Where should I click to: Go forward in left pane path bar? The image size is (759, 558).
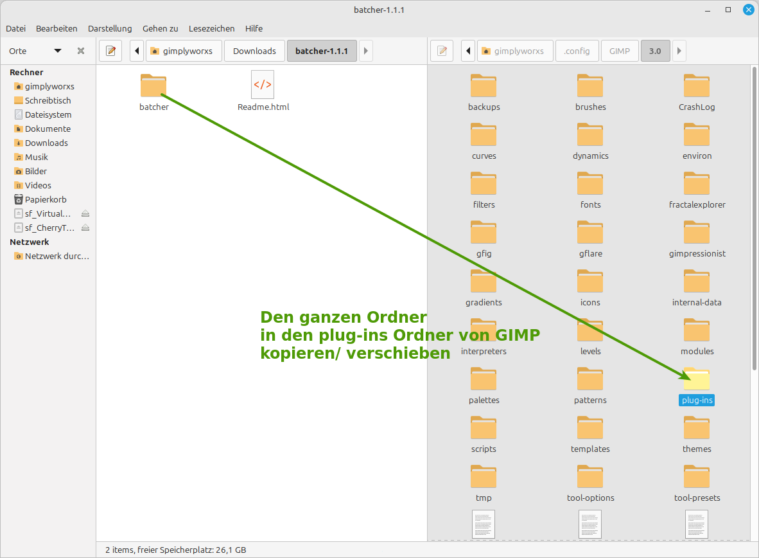(x=366, y=51)
